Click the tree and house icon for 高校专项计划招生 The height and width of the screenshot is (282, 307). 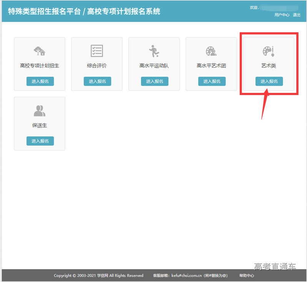40,51
